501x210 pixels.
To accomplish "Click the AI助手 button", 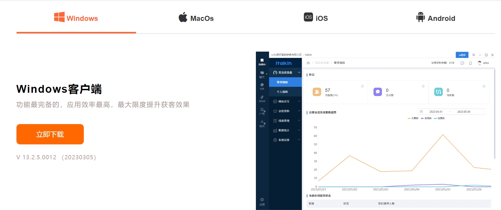I will 462,55.
